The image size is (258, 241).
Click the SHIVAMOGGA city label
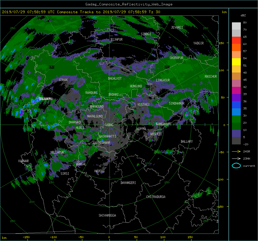pos(107,215)
